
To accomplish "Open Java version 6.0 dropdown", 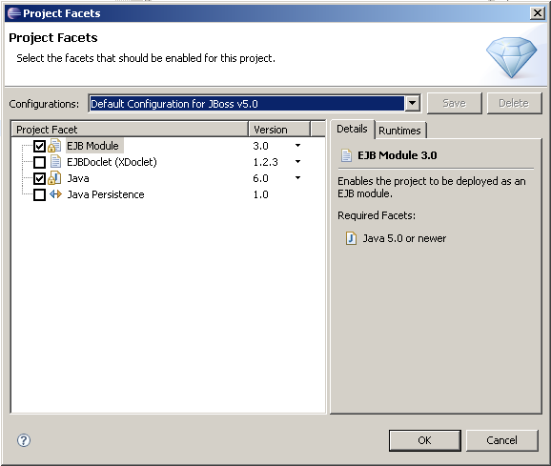I will [297, 177].
